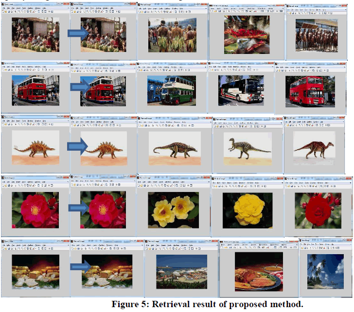Close the red double-decker bus query window

[x=67, y=63]
